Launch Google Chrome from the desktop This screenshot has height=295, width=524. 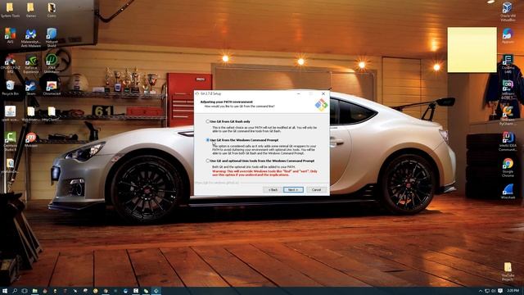508,167
